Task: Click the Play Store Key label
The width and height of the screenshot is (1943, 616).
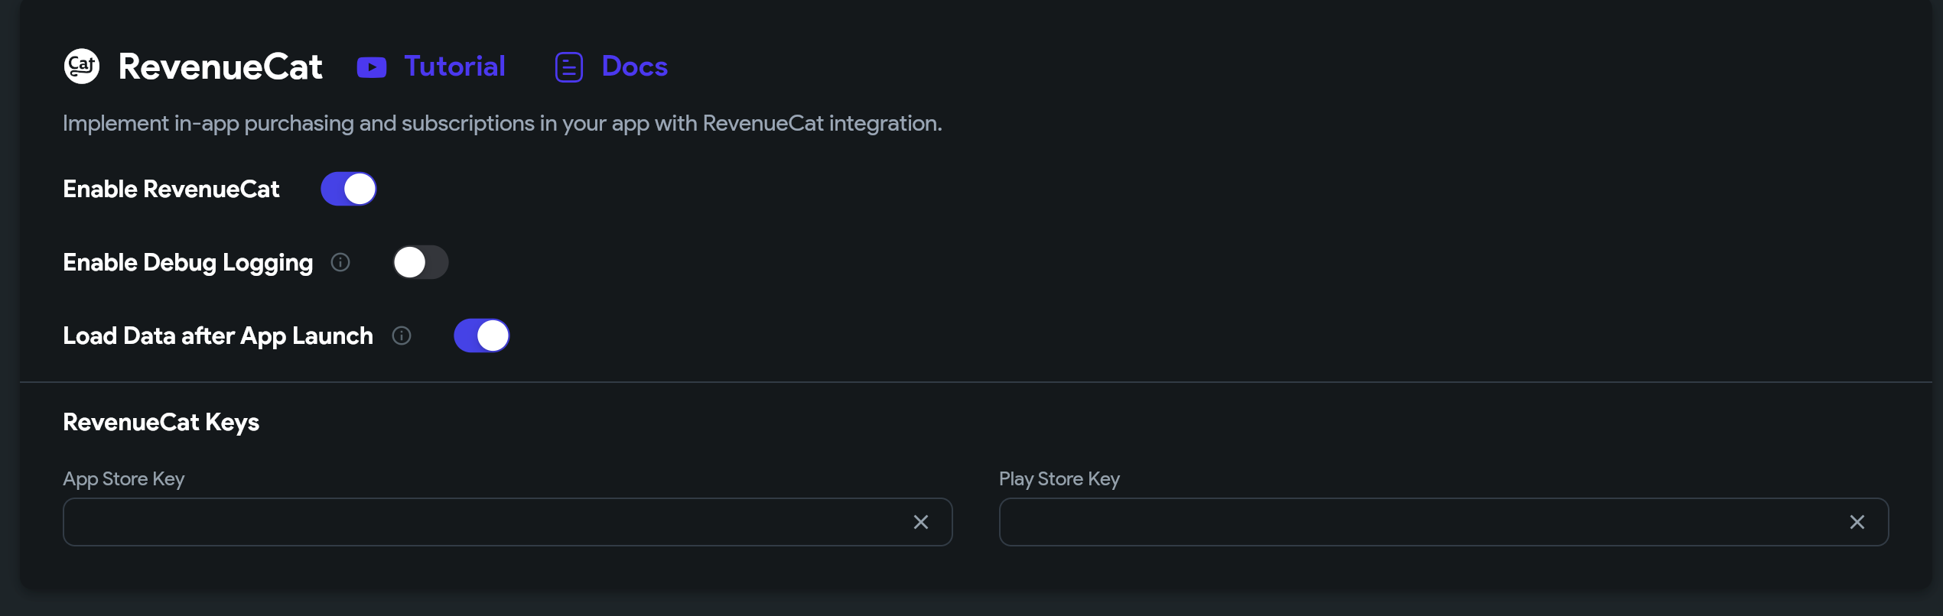Action: point(1059,479)
